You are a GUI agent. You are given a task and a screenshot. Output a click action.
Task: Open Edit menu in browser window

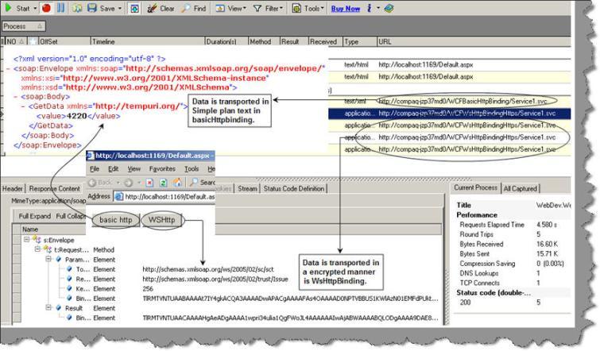pyautogui.click(x=114, y=168)
